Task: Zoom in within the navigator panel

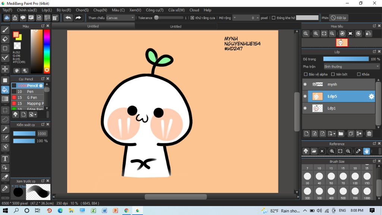Action: [316, 34]
